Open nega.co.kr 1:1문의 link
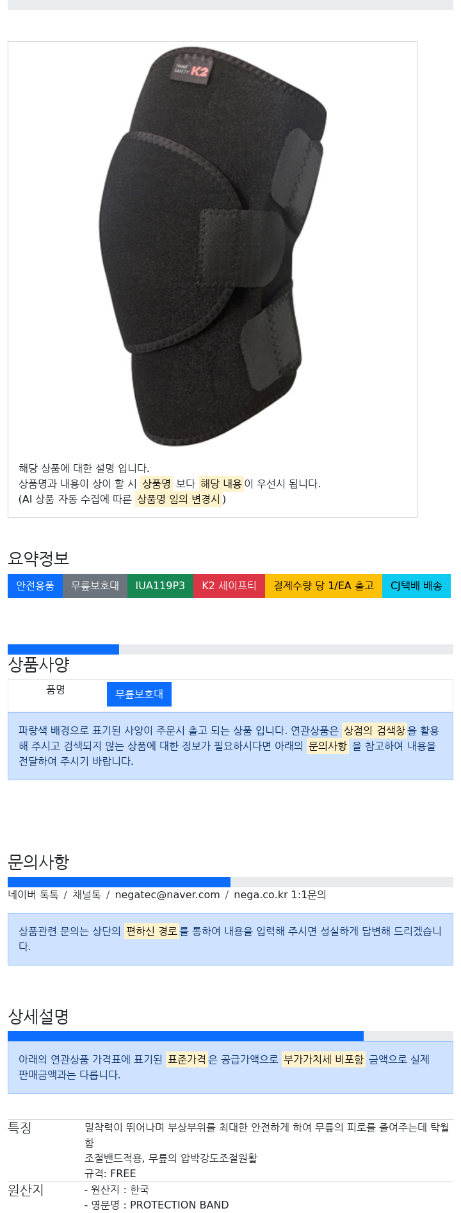The height and width of the screenshot is (1213, 461). (280, 895)
